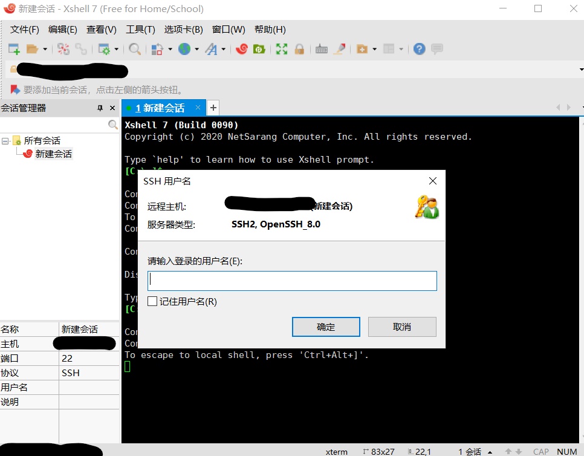This screenshot has height=456, width=584.
Task: Pin the 会话管理器 panel
Action: pyautogui.click(x=100, y=108)
